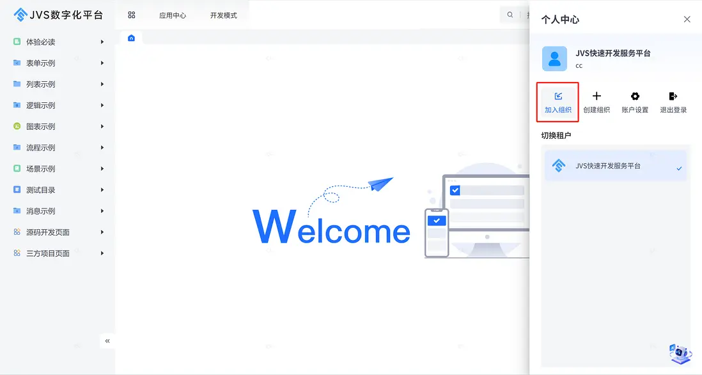Click the 逻辑示例 folder icon
Image resolution: width=702 pixels, height=375 pixels.
coord(17,105)
